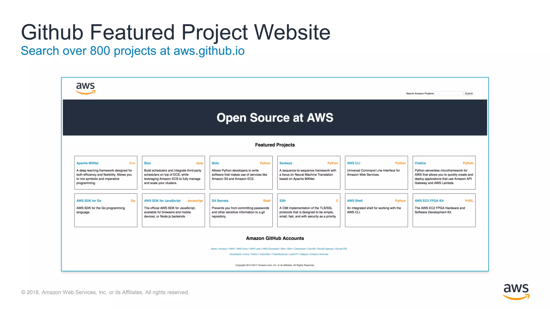Image resolution: width=550 pixels, height=309 pixels.
Task: Open the Carbonado GitHub account link
Action: pyautogui.click(x=300, y=249)
